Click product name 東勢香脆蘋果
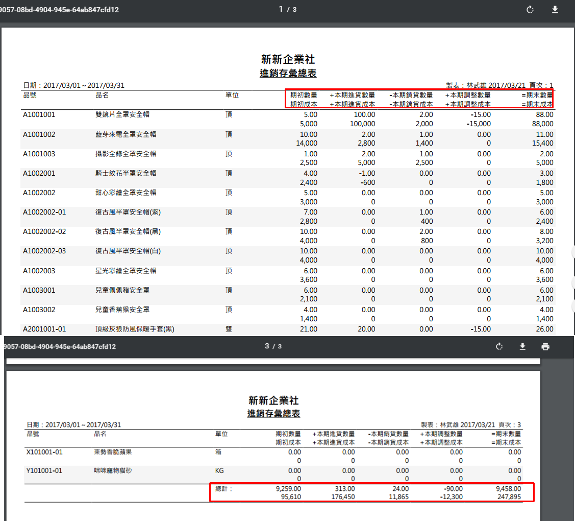 [113, 452]
